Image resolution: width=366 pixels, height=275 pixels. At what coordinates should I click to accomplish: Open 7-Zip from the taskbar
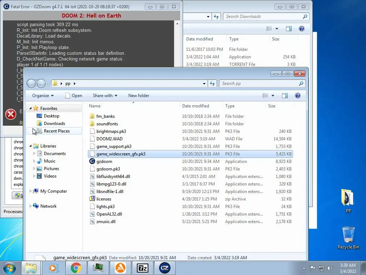[143, 268]
